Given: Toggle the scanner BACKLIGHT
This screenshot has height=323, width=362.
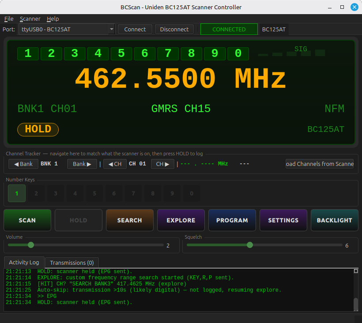Looking at the screenshot, I should (x=335, y=220).
